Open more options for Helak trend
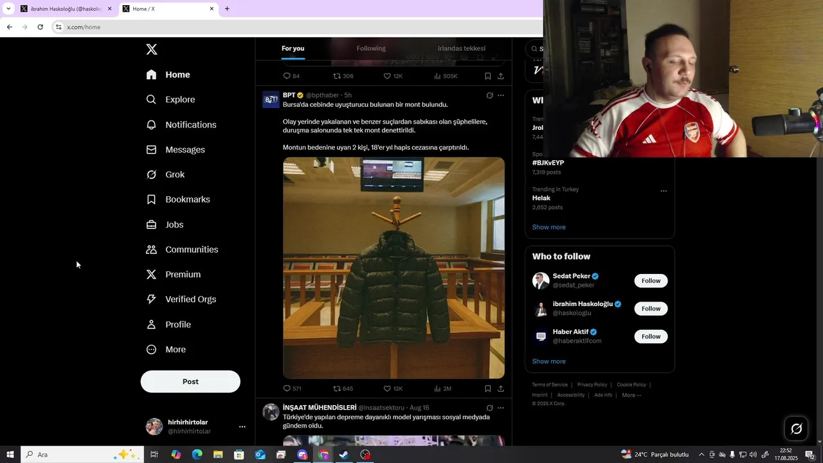Screen dimensions: 823x463 (664, 191)
